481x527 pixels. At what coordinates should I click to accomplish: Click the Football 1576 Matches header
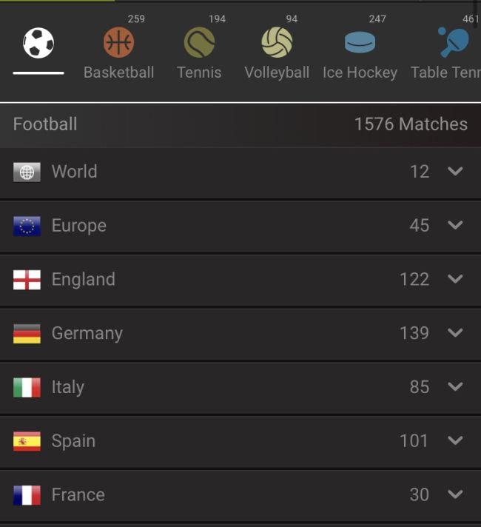click(x=240, y=124)
